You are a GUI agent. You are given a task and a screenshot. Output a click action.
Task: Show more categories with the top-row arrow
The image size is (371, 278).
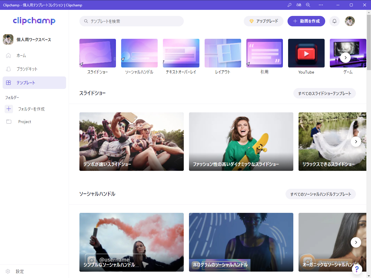(345, 58)
